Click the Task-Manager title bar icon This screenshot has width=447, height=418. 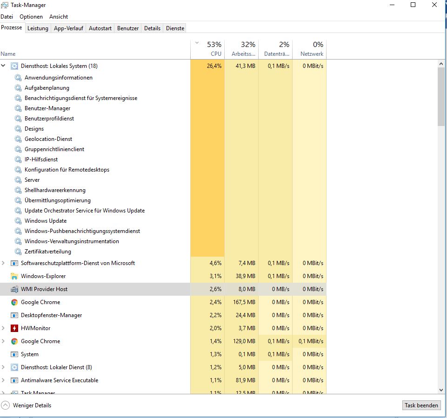(x=5, y=5)
